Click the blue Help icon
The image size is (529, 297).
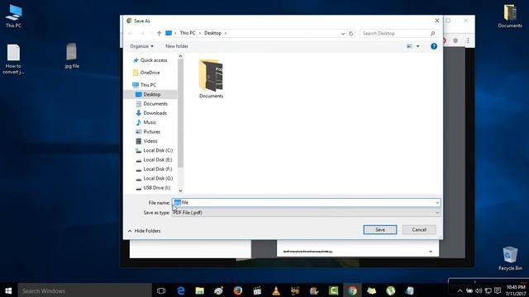[434, 46]
